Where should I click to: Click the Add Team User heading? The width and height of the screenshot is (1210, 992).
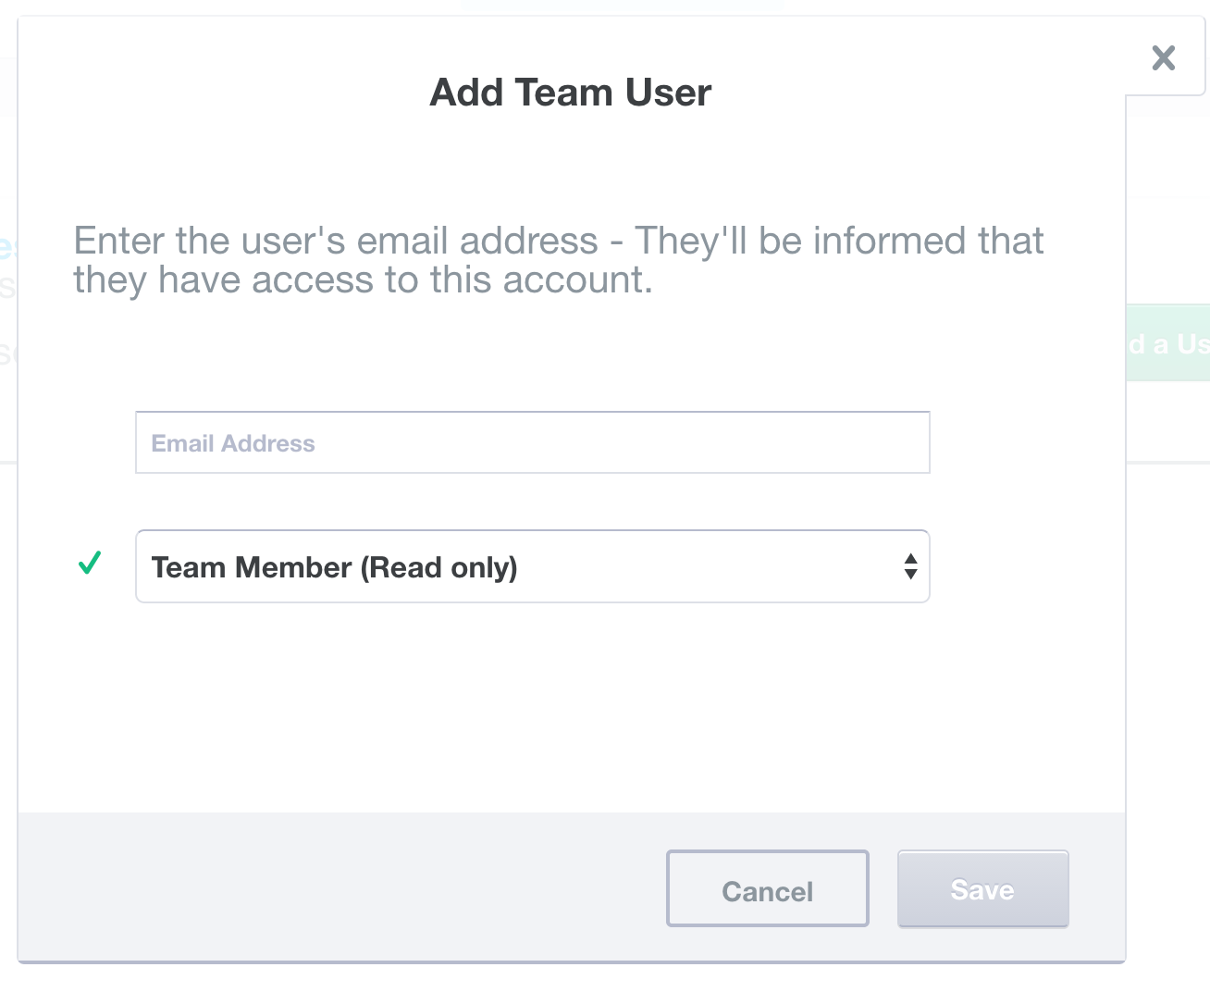571,93
